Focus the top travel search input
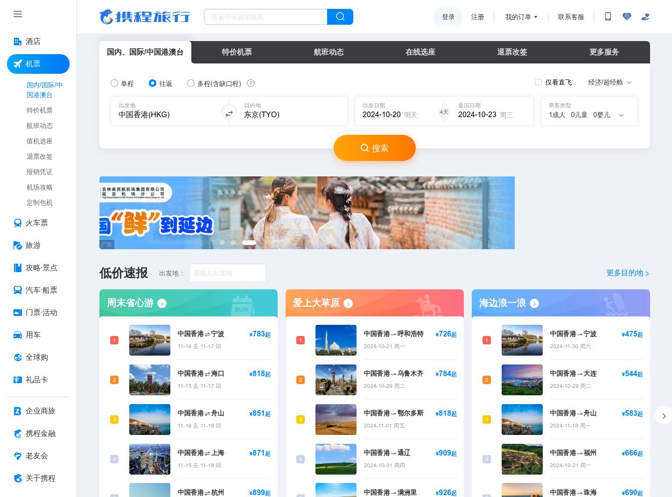Screen dimensions: 672x497 pos(266,17)
